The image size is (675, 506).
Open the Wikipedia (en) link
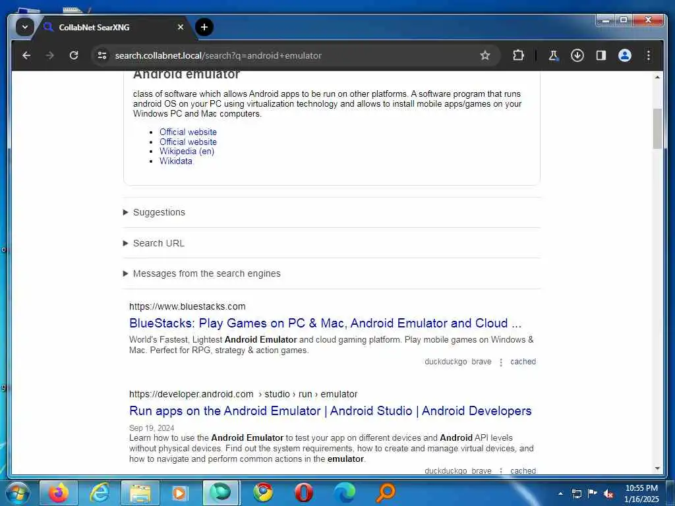(187, 152)
